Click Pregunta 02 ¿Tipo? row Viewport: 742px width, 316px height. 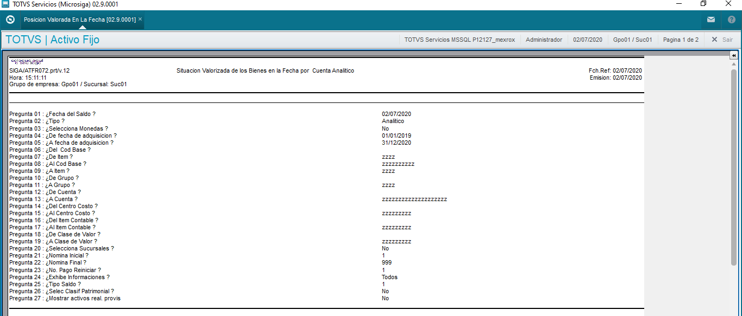37,121
